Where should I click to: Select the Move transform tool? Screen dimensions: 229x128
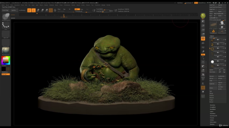coord(38,10)
